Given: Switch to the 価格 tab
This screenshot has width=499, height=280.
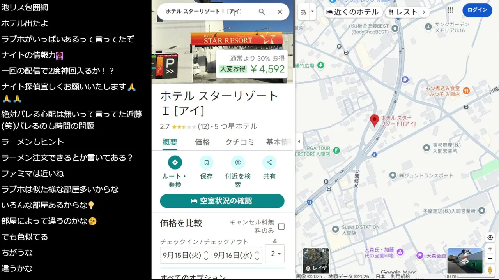Looking at the screenshot, I should point(202,142).
